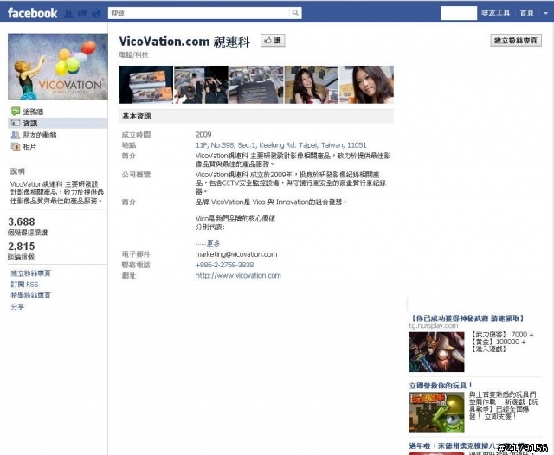Click the info card icon in sidebar

(x=16, y=123)
